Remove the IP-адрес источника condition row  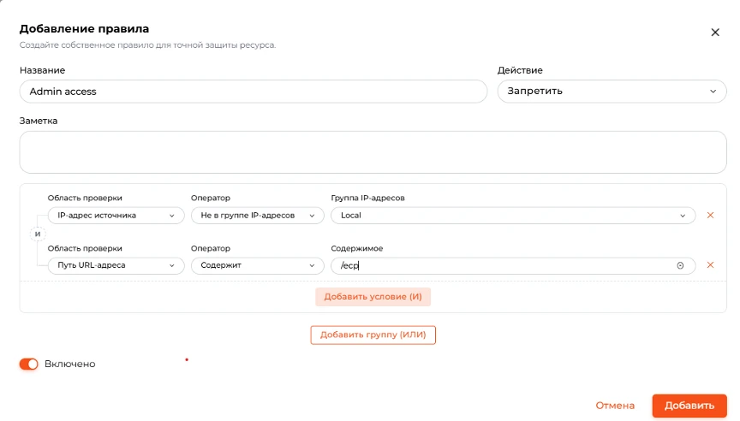coord(710,216)
